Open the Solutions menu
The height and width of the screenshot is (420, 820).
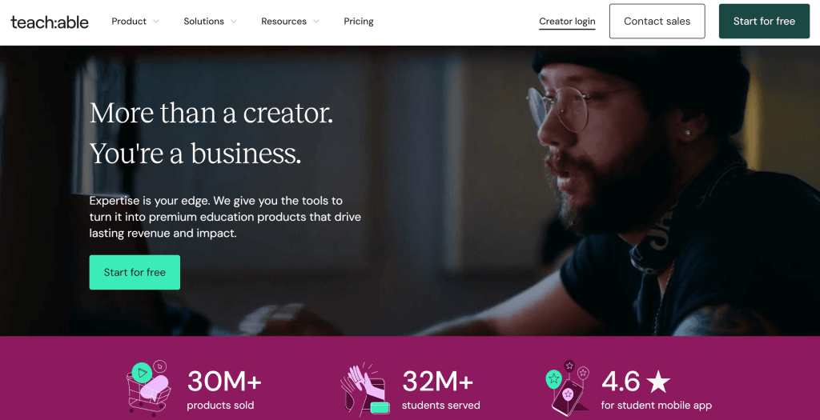[x=203, y=22]
